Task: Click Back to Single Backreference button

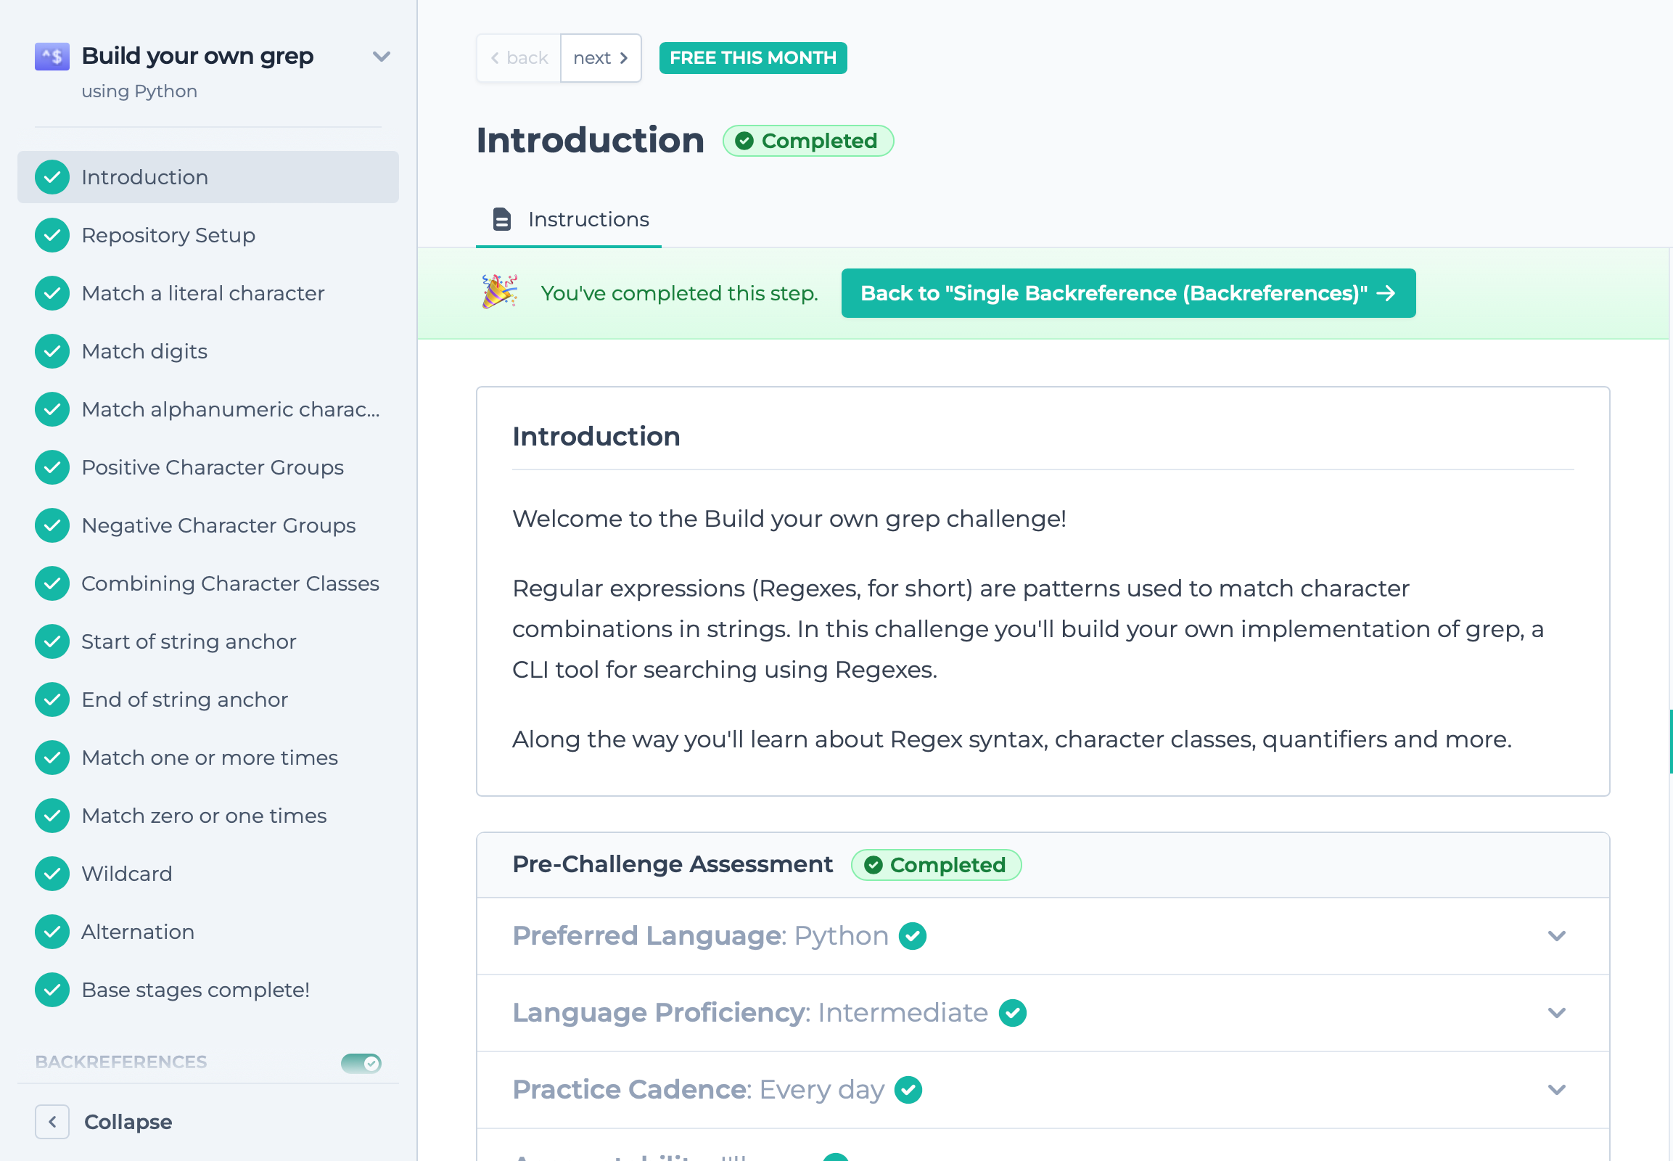Action: point(1127,293)
